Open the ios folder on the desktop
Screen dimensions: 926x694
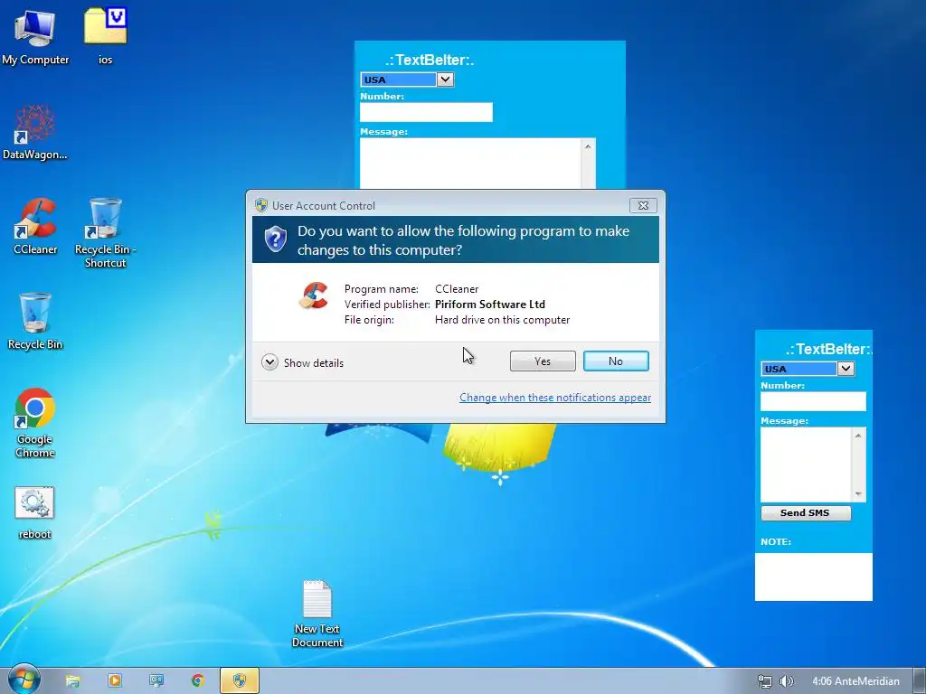105,35
